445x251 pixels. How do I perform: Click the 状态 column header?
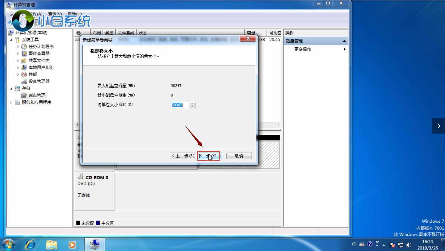point(190,33)
